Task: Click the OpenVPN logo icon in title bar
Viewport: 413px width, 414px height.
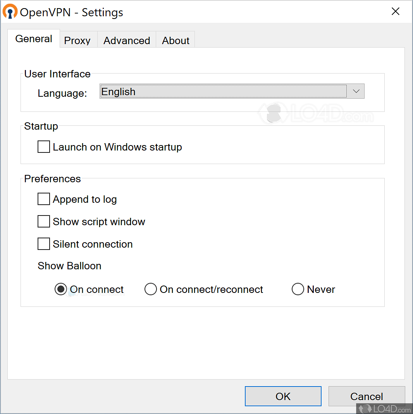Action: click(x=10, y=12)
